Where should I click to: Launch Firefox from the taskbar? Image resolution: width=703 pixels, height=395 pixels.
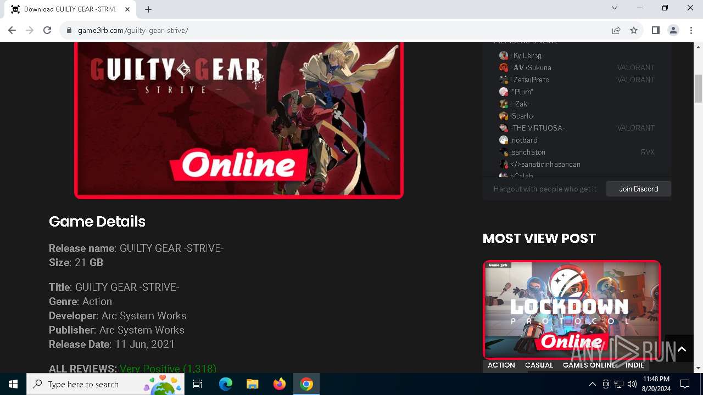tap(280, 384)
